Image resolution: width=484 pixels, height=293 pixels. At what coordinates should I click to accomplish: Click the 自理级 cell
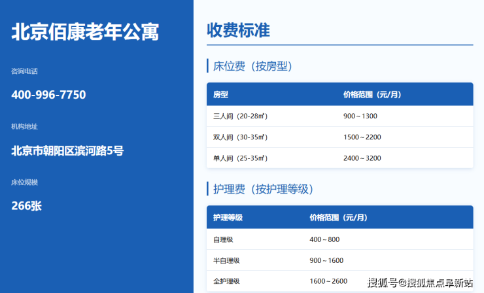point(223,239)
